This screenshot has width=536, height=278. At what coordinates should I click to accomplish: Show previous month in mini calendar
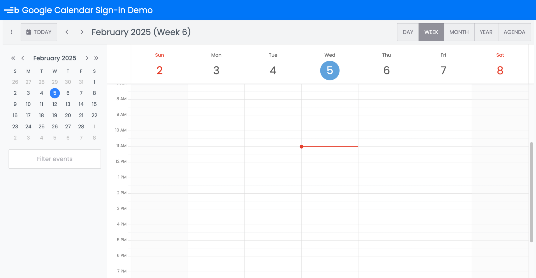click(23, 58)
